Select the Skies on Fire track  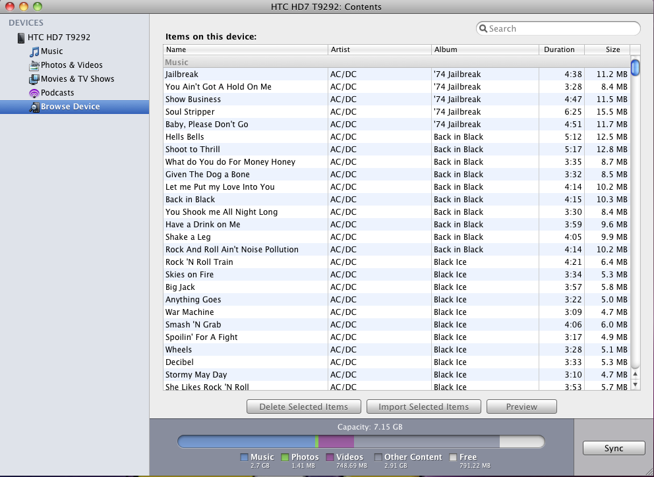[x=397, y=274]
